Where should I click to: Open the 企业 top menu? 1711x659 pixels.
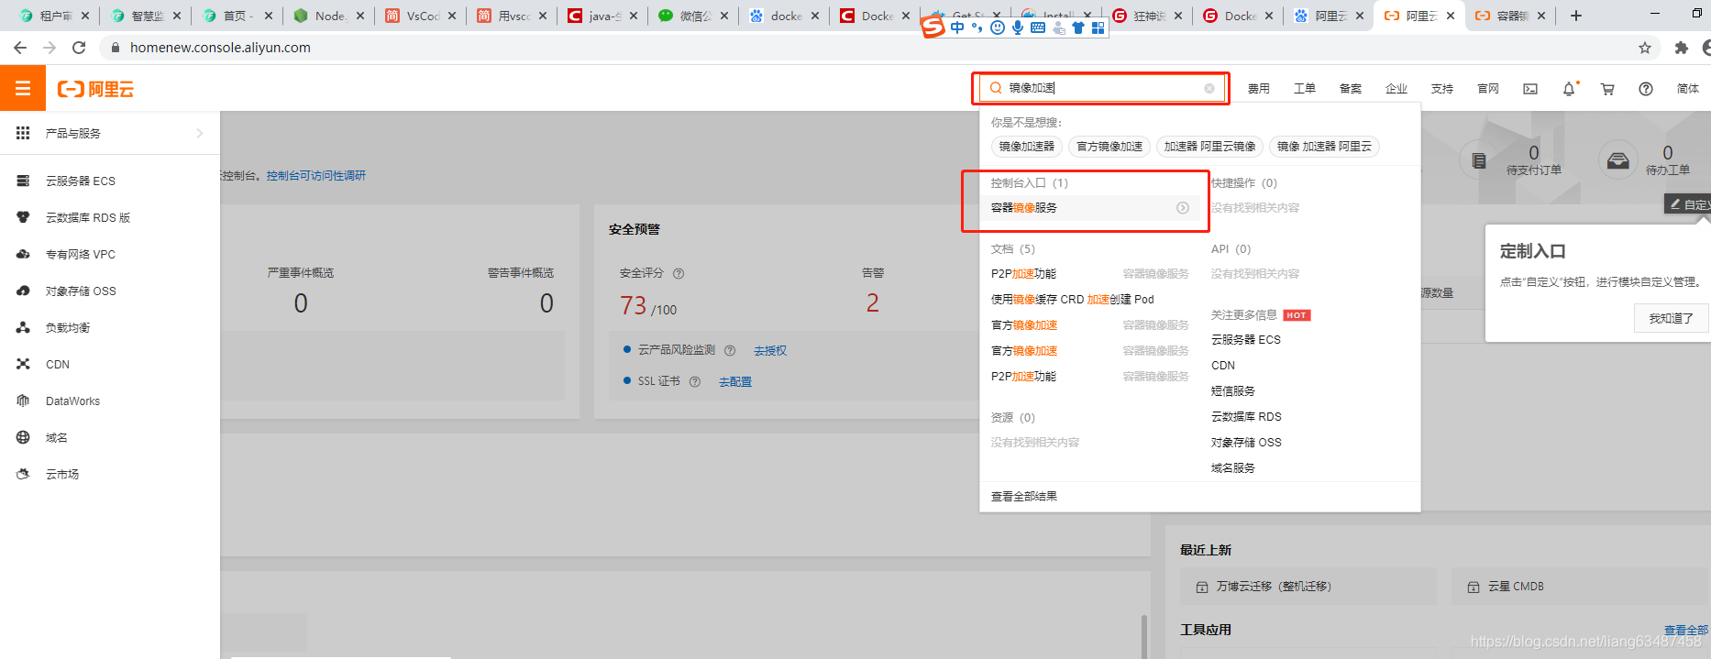(1396, 89)
